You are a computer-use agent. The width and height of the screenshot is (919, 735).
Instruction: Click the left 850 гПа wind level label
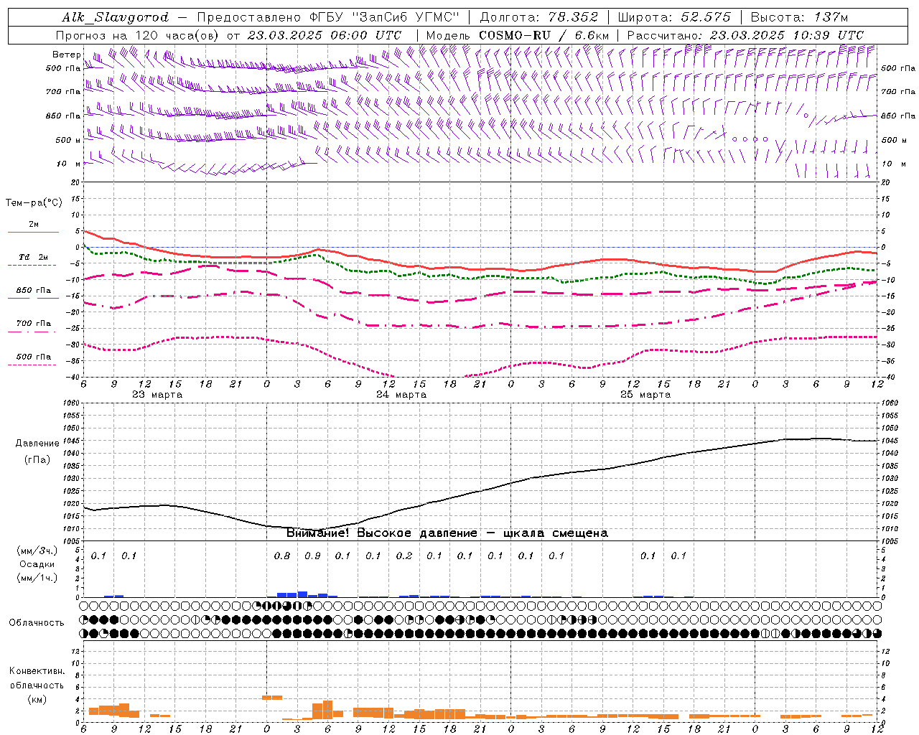[x=63, y=116]
